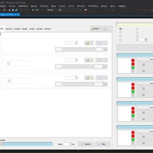Click the icon button beside Reload
Viewport: 153px width, 153px height.
pos(108,29)
